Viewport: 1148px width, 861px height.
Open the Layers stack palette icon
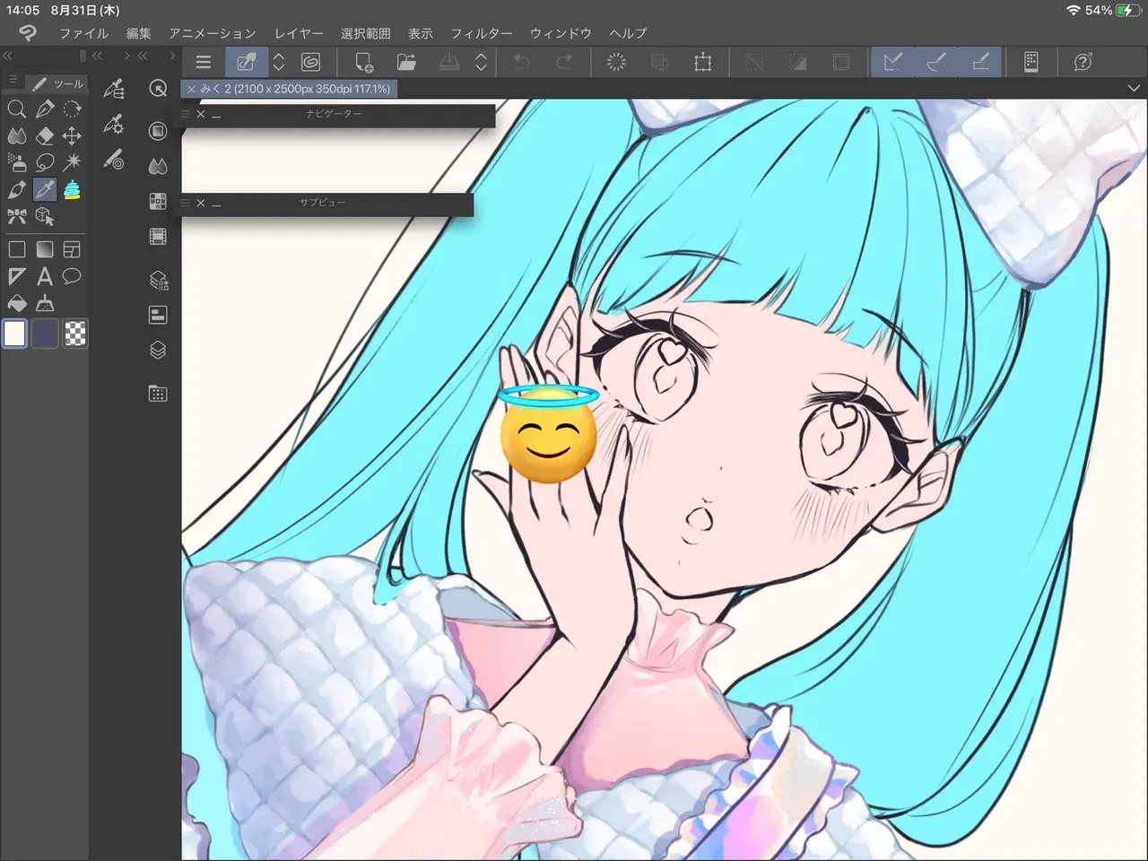[x=158, y=350]
